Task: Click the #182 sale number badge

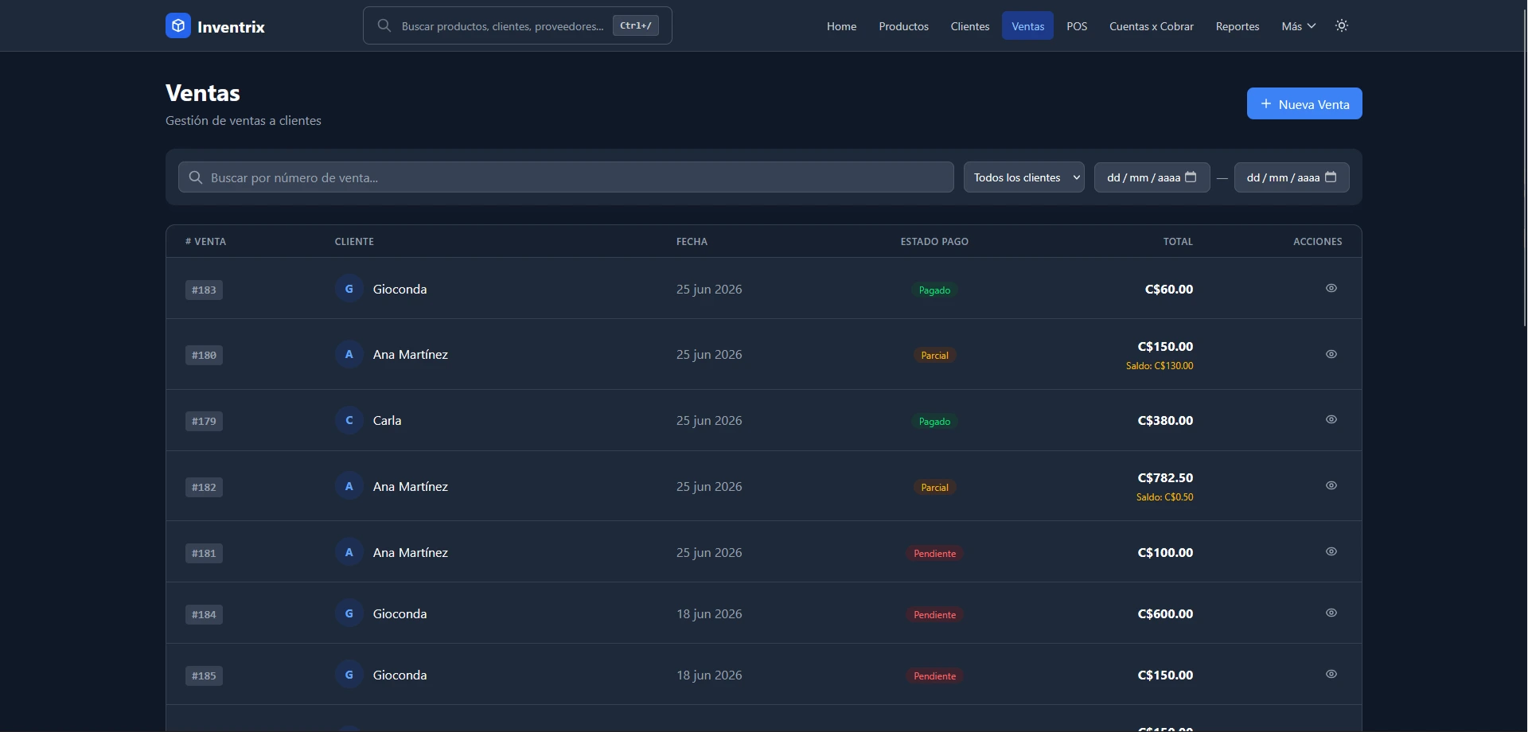Action: pyautogui.click(x=204, y=487)
